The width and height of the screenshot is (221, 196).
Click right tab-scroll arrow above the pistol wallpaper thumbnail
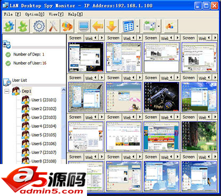pyautogui.click(x=177, y=77)
